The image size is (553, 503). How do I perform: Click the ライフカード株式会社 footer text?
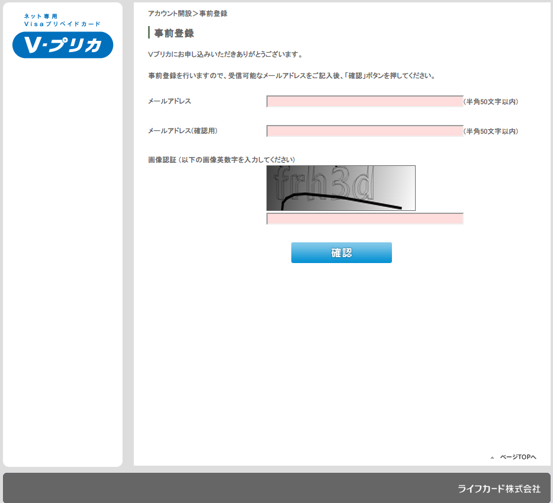pyautogui.click(x=499, y=489)
